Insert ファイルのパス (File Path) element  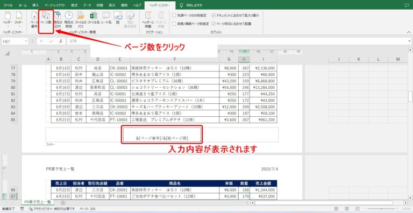[81, 19]
